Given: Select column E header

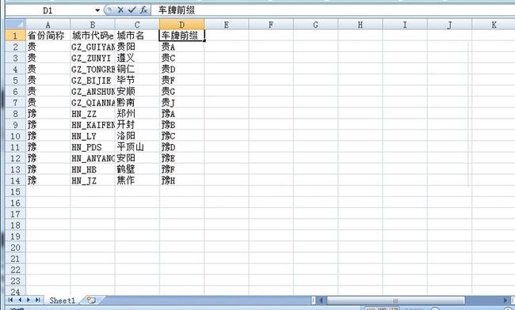Looking at the screenshot, I should click(227, 25).
